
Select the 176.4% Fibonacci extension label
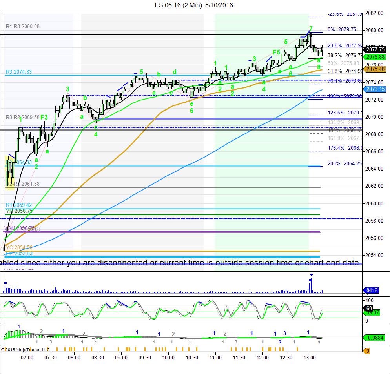point(345,148)
